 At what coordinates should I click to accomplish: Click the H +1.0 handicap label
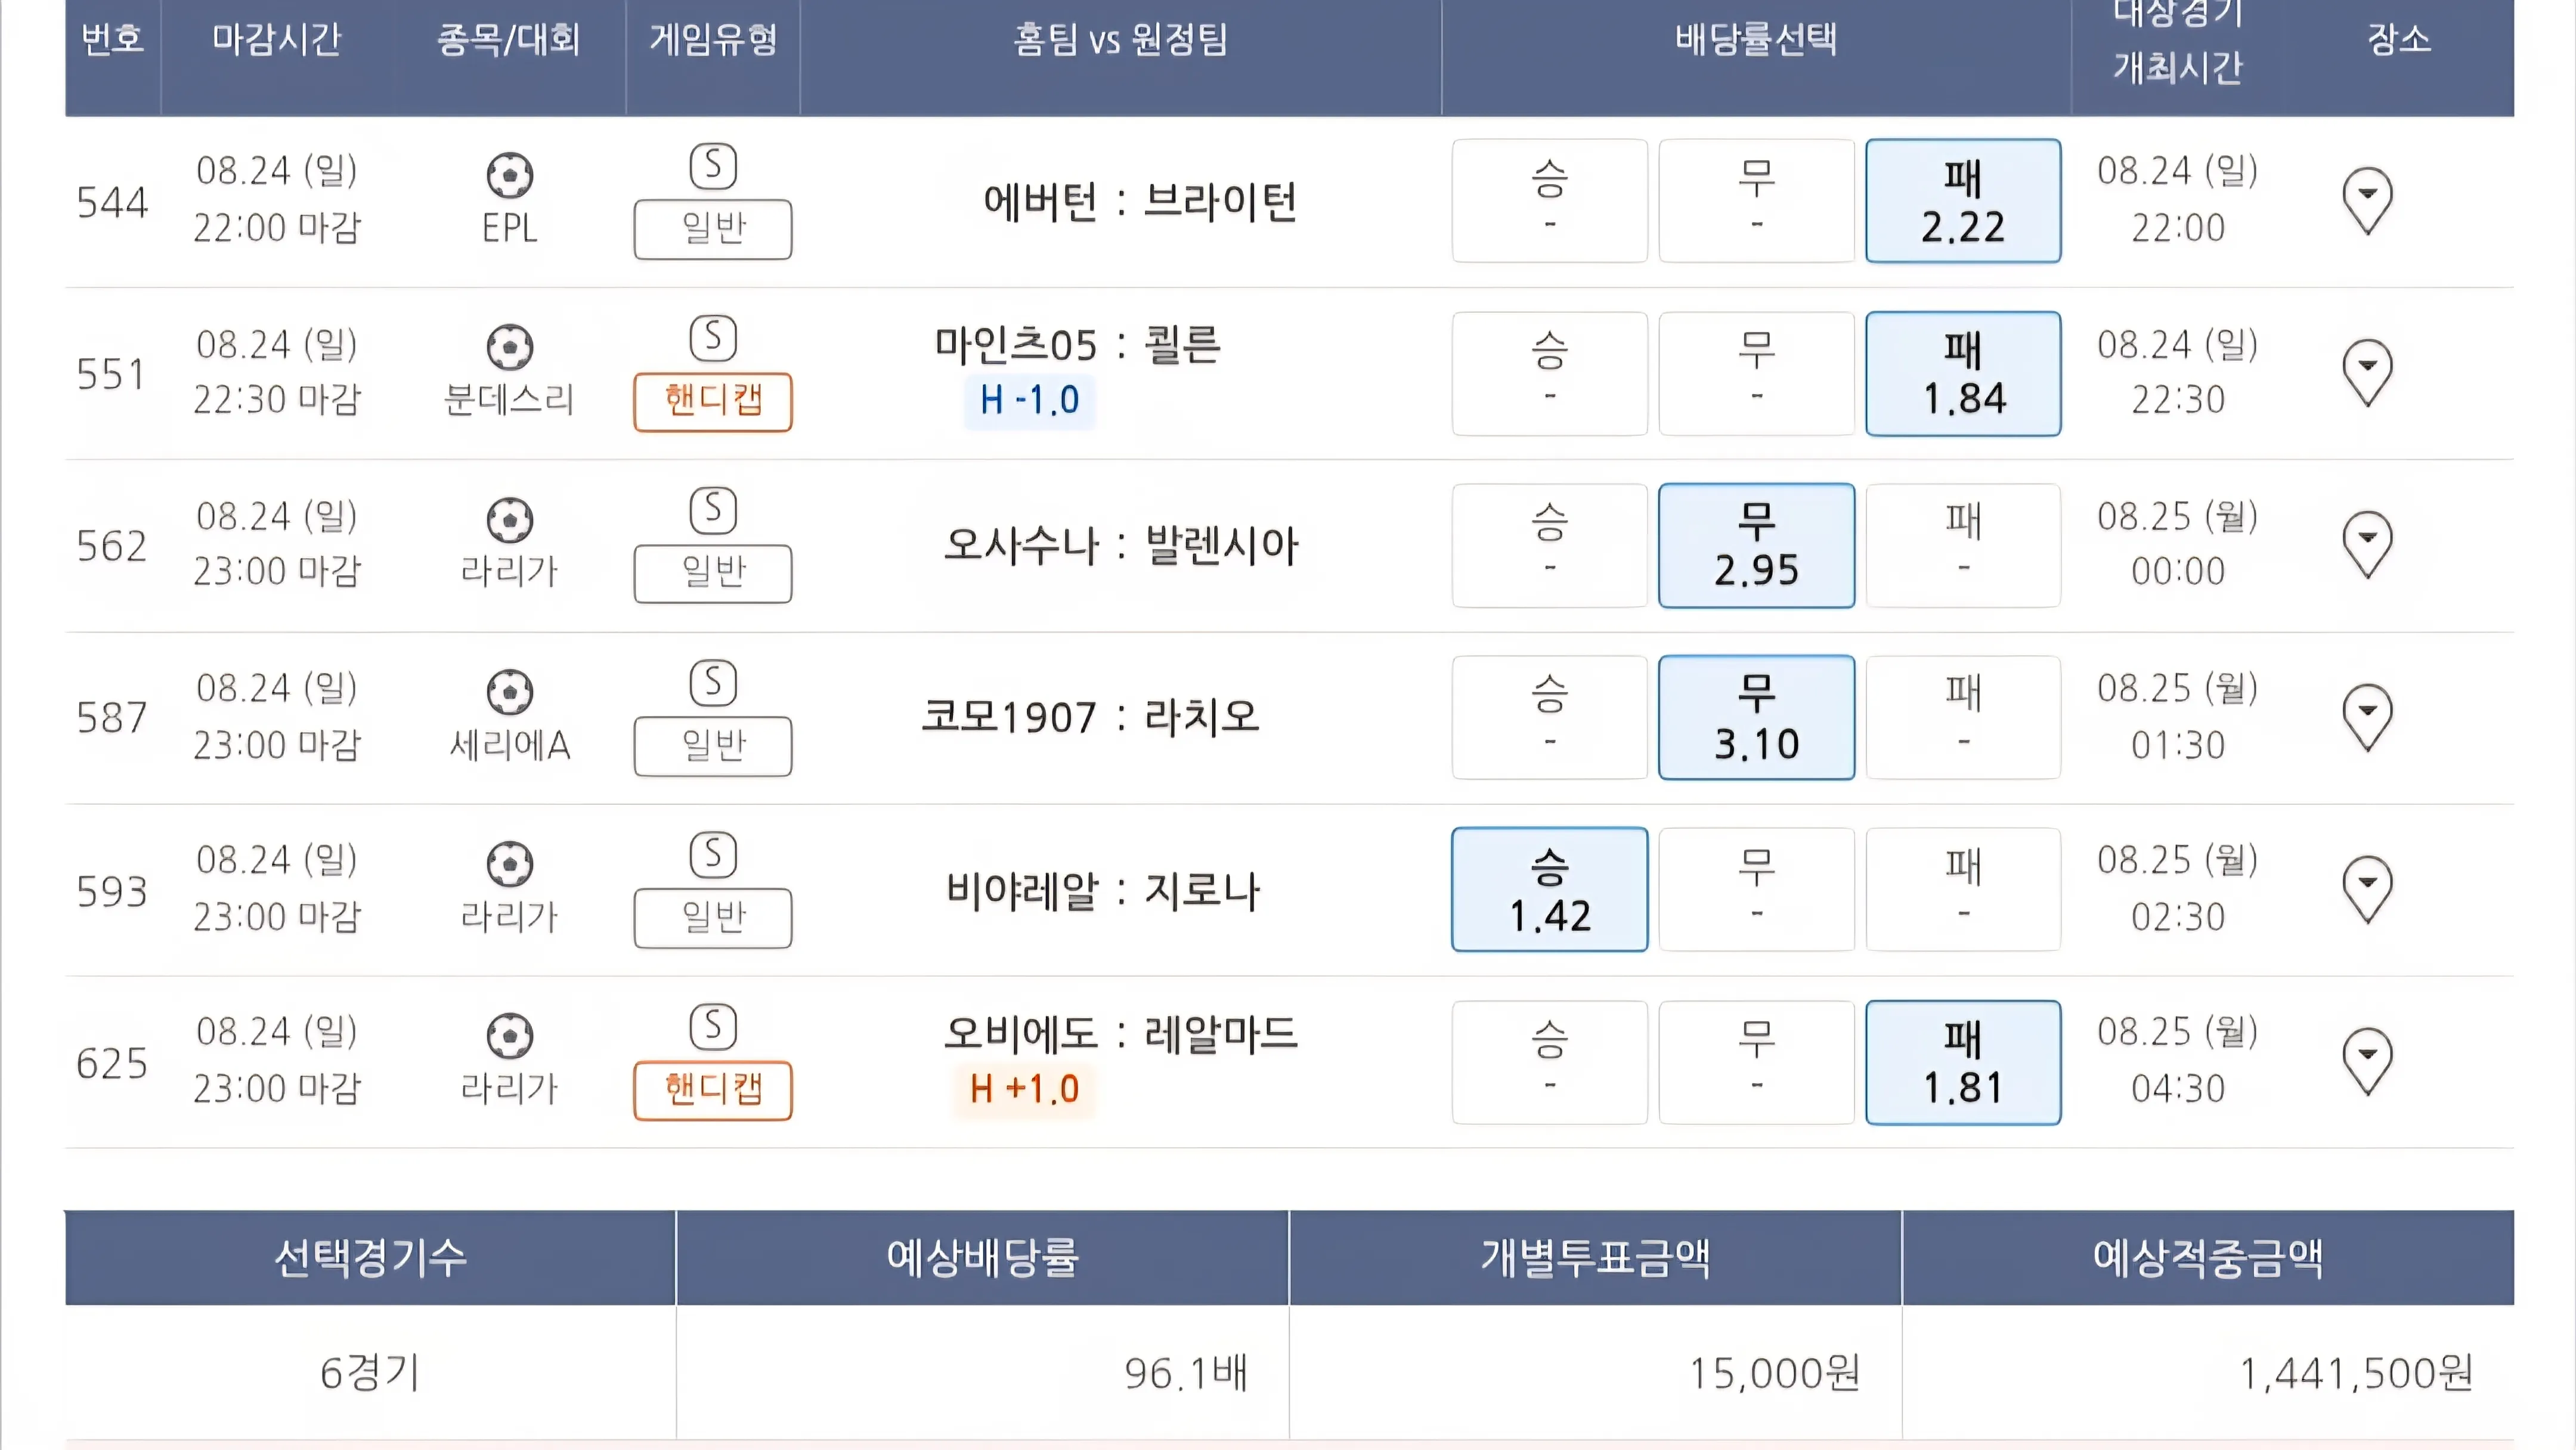[x=1025, y=1089]
